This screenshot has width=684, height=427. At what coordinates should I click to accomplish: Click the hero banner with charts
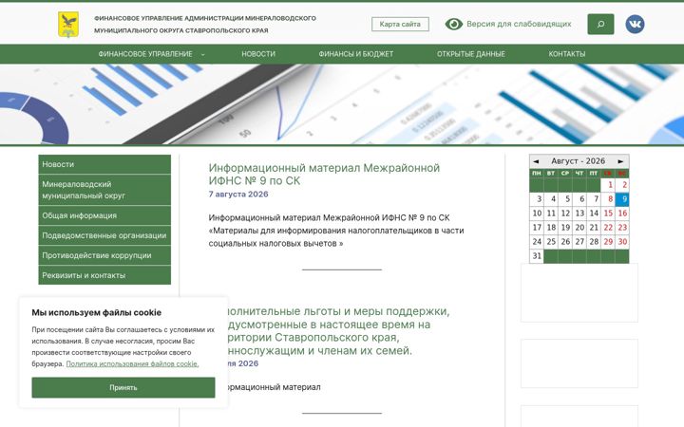pyautogui.click(x=342, y=104)
